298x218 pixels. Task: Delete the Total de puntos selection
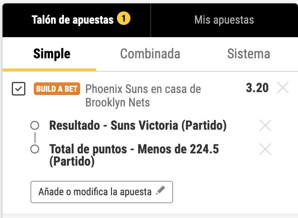265,149
